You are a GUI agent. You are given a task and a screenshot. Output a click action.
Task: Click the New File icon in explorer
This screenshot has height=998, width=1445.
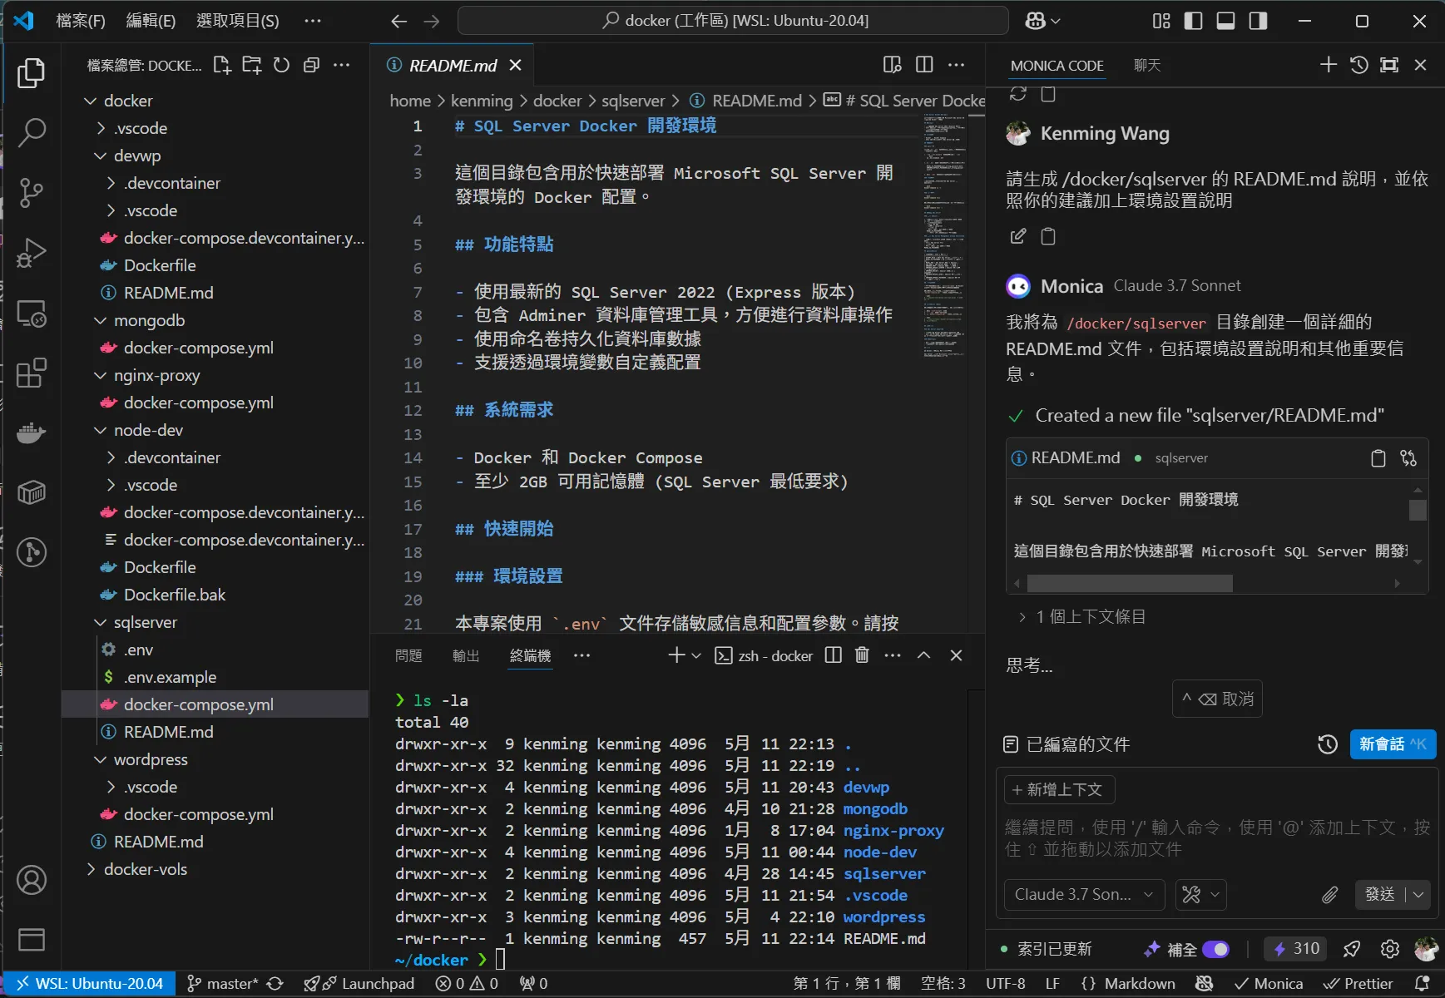point(222,65)
